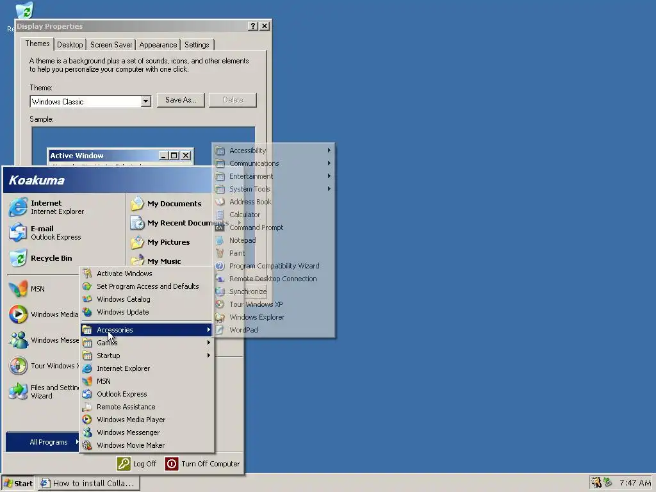The image size is (656, 492).
Task: Expand Entertainment submenu
Action: (x=274, y=176)
